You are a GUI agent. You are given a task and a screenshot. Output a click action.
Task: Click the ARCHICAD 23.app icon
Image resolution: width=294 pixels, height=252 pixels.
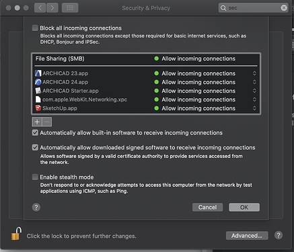point(38,73)
